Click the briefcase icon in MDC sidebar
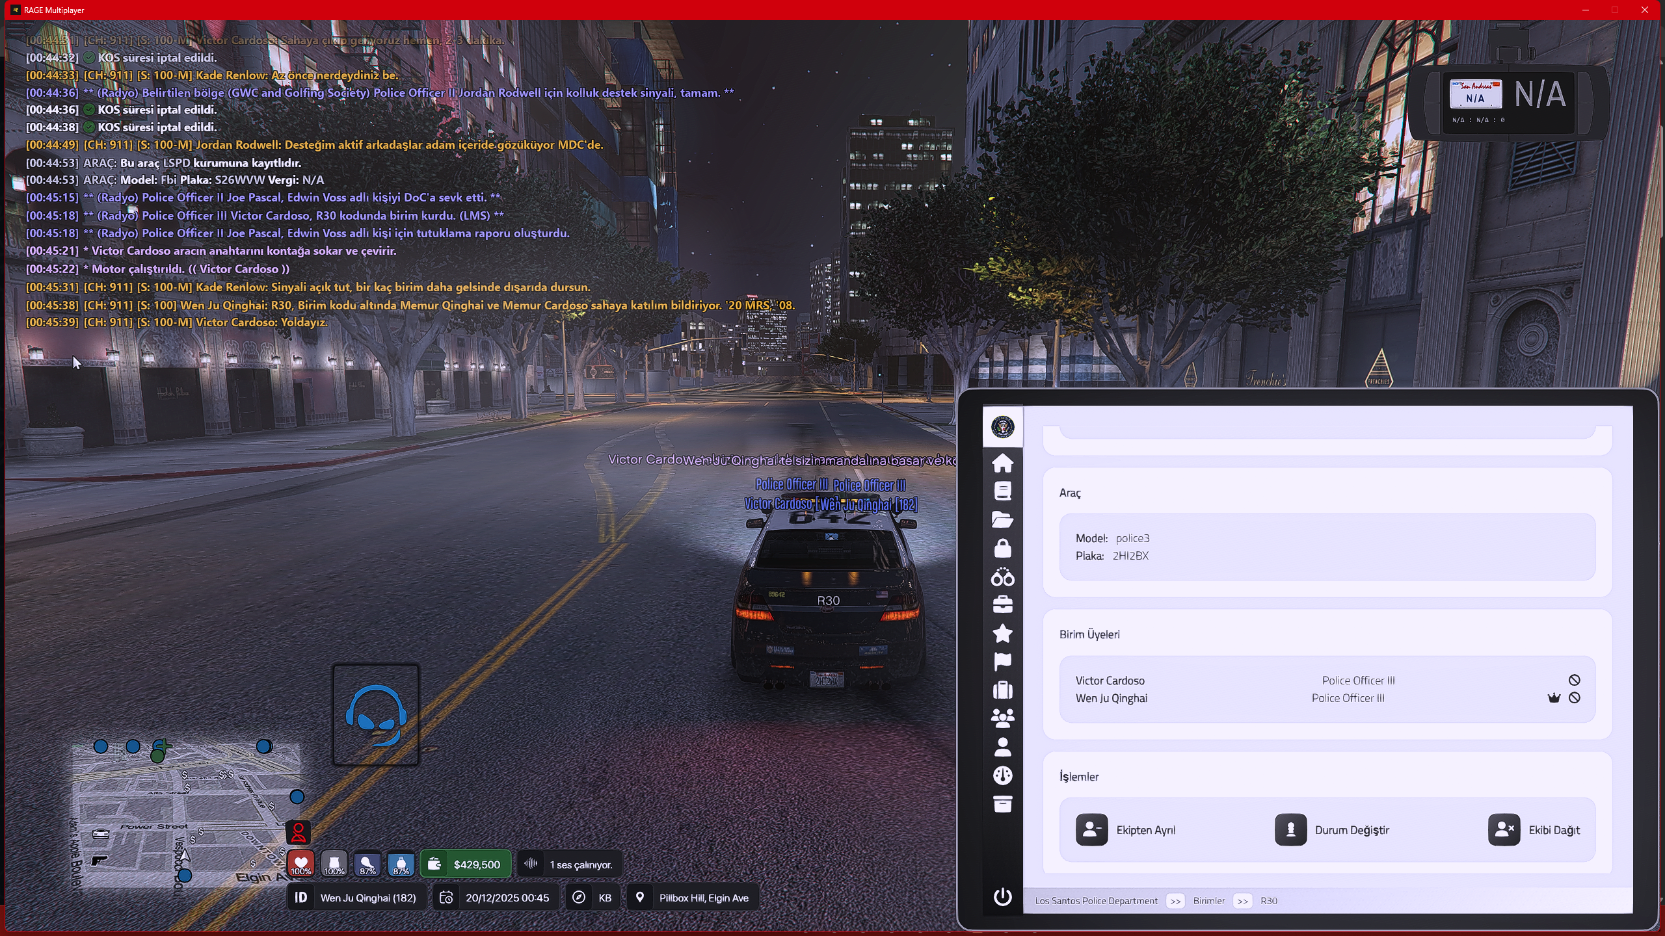1665x936 pixels. click(x=1002, y=604)
